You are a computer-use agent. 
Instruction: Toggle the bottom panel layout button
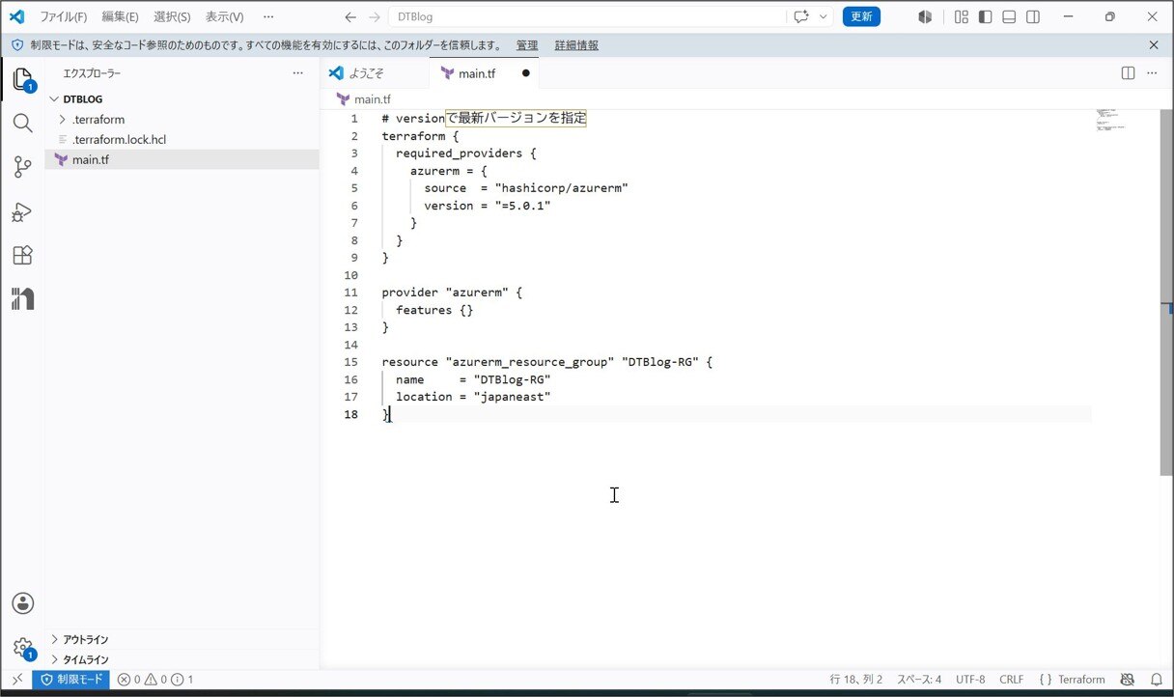1009,16
